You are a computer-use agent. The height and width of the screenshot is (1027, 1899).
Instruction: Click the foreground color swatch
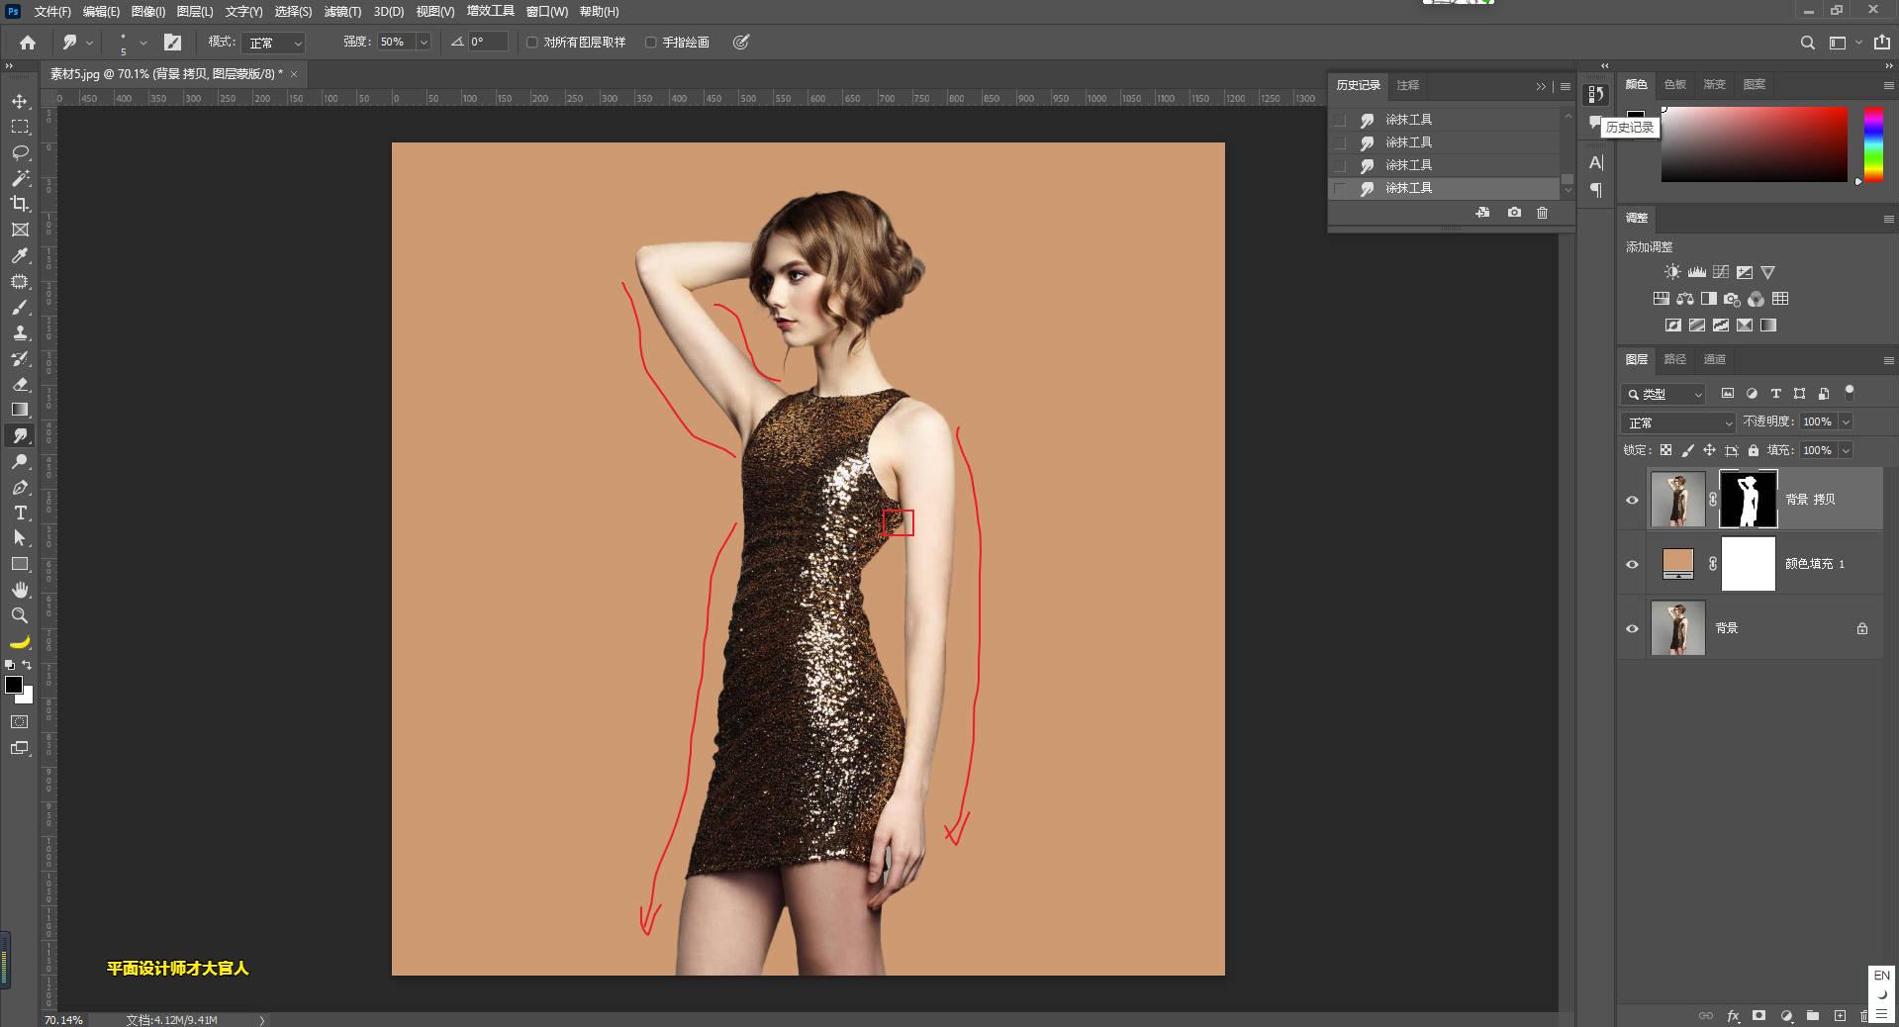tap(14, 685)
